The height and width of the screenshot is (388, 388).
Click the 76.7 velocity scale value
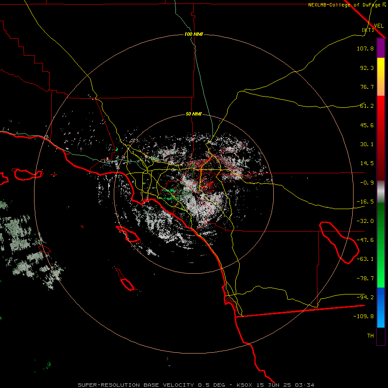[367, 87]
